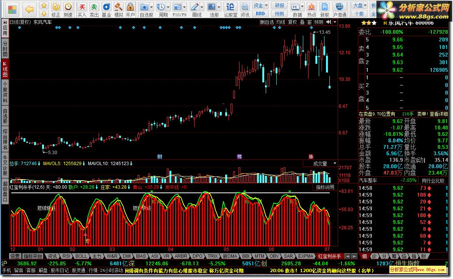This screenshot has width=453, height=279.
Task: Click the 开户 open account lock icon
Action: (x=130, y=9)
